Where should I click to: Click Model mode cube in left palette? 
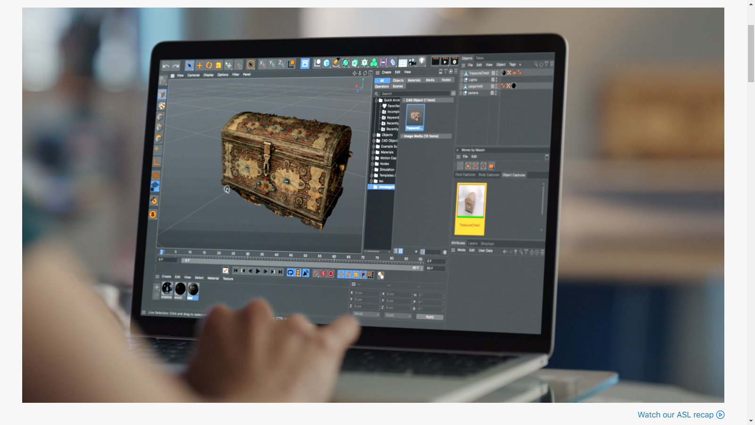tap(162, 94)
